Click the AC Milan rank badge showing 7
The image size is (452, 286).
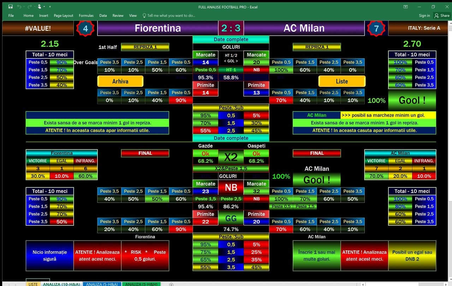tap(376, 29)
